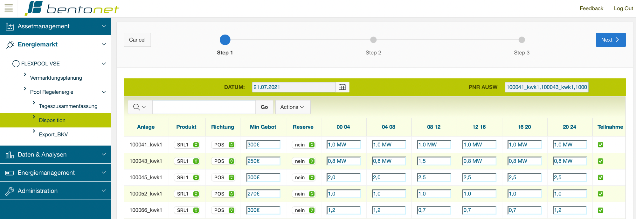Open Tageszusammenfassung in the sidebar

coord(68,106)
